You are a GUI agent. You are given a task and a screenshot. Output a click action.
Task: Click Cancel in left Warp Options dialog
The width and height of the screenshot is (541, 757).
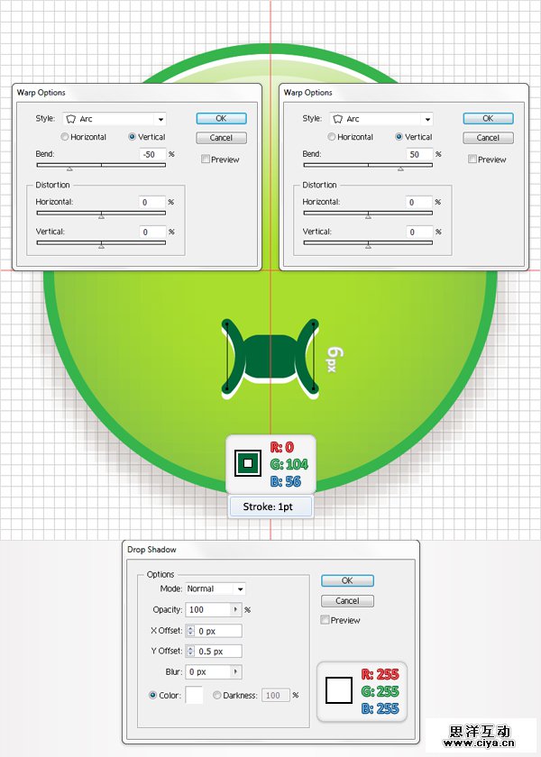click(221, 138)
